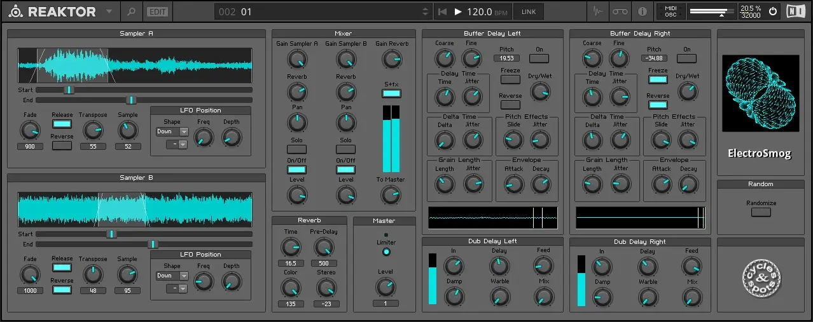Click the waveform sample map icon
This screenshot has height=322, width=813.
click(597, 11)
